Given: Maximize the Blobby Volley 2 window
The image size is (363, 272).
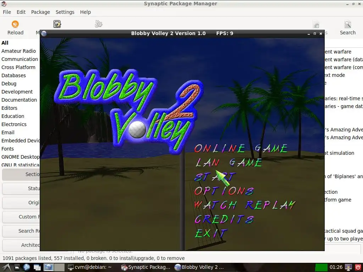Looking at the screenshot, I should pyautogui.click(x=315, y=34).
